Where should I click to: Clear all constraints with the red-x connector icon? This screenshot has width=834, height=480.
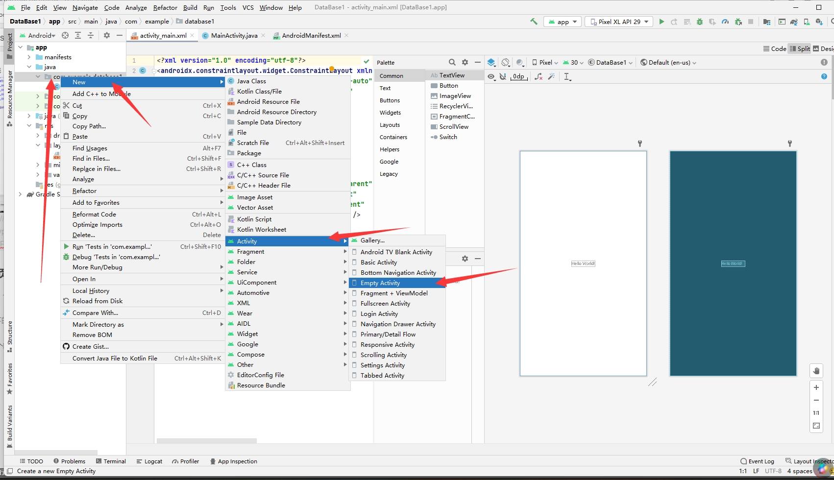tap(538, 76)
